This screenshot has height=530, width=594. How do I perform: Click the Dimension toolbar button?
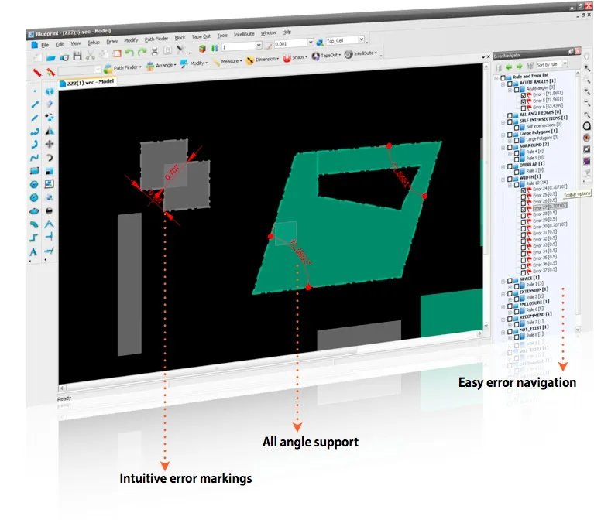262,60
